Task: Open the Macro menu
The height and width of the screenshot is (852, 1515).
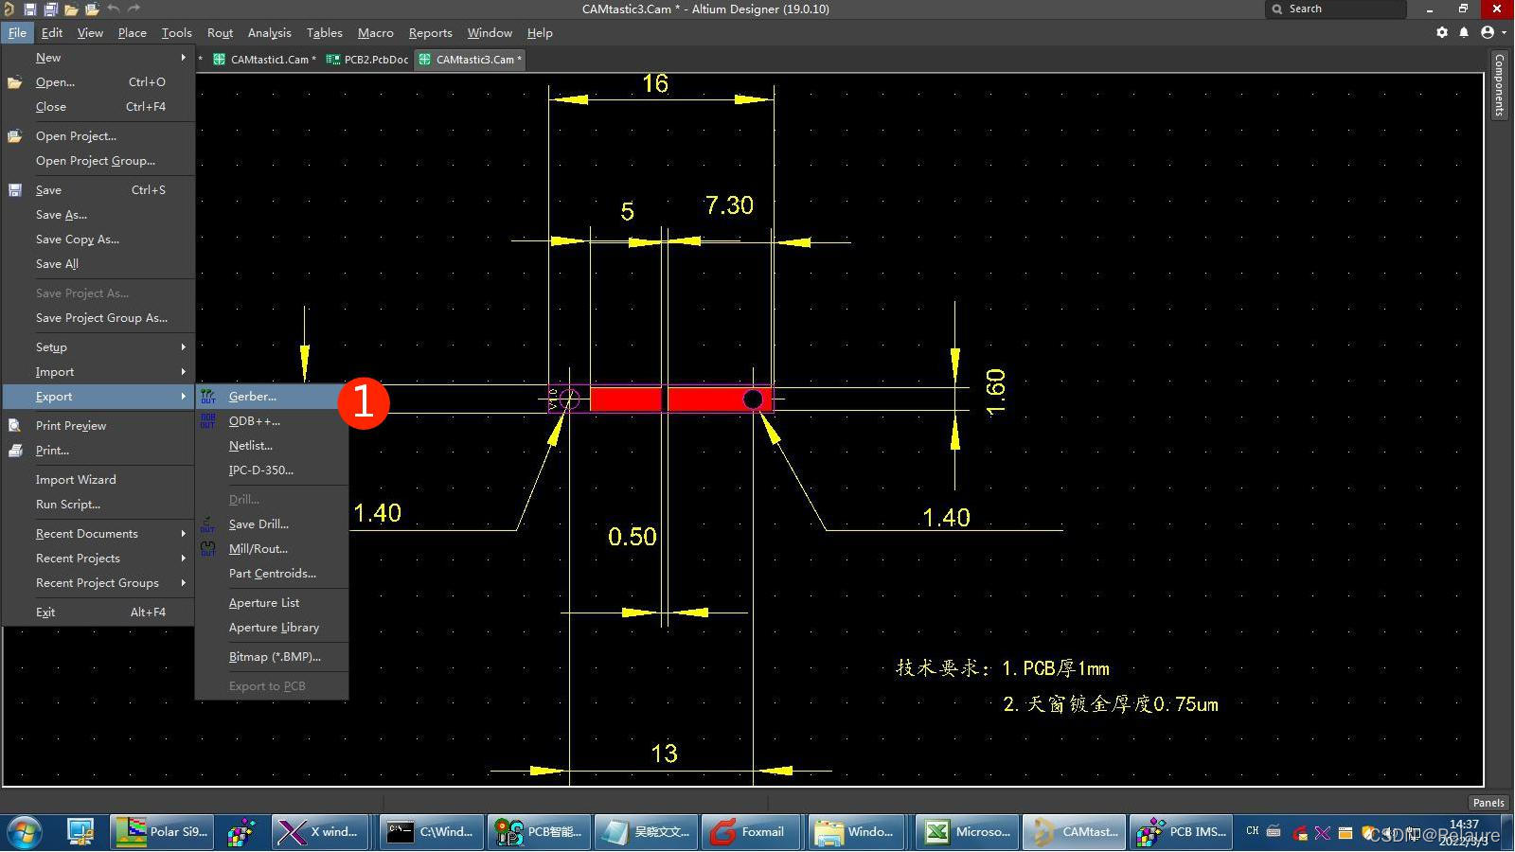Action: pos(375,33)
